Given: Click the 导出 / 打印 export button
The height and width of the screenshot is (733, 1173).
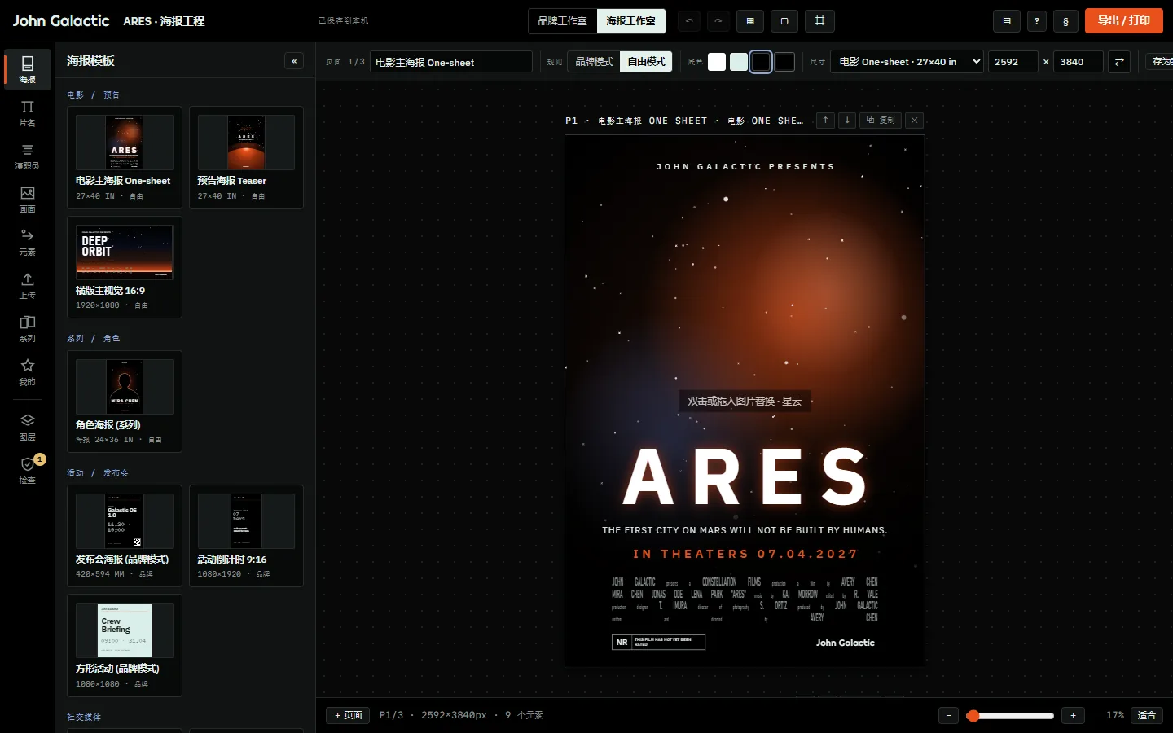Looking at the screenshot, I should tap(1124, 21).
